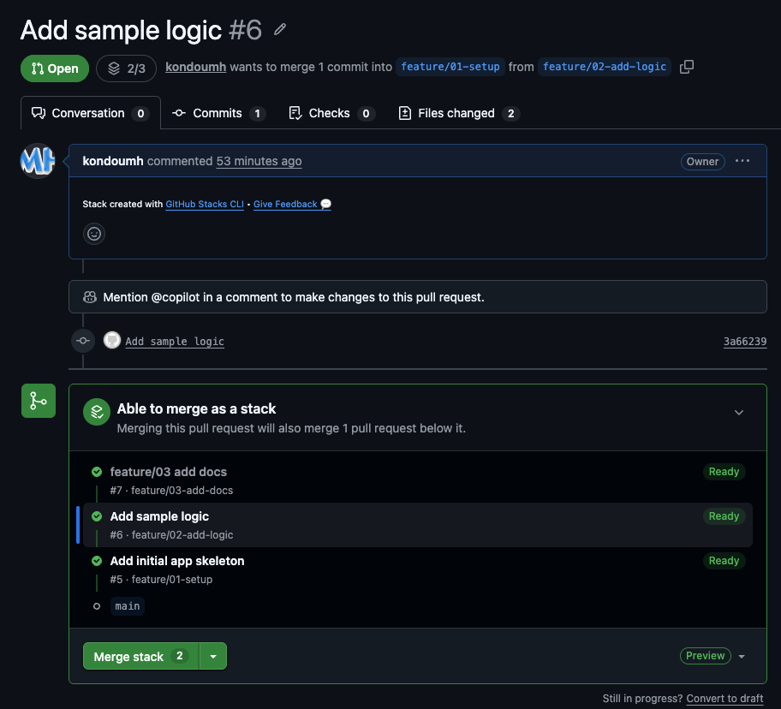Click the stack check status icon

point(97,412)
